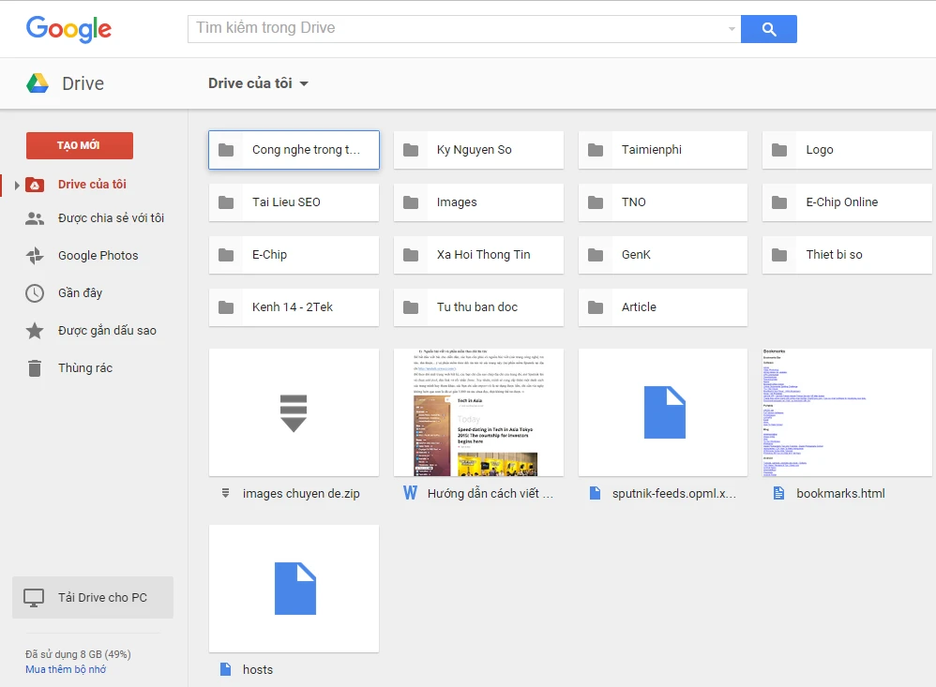Click the Google Drive logo icon
Viewport: 936px width, 687px height.
point(38,83)
